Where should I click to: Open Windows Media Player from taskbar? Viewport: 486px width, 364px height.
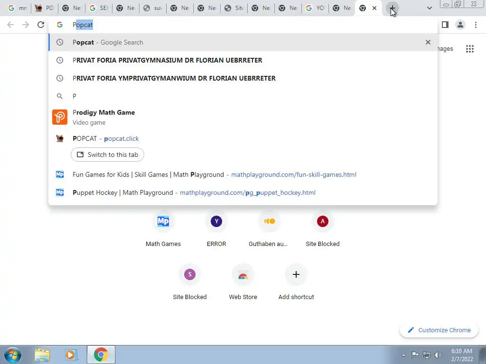(x=72, y=355)
